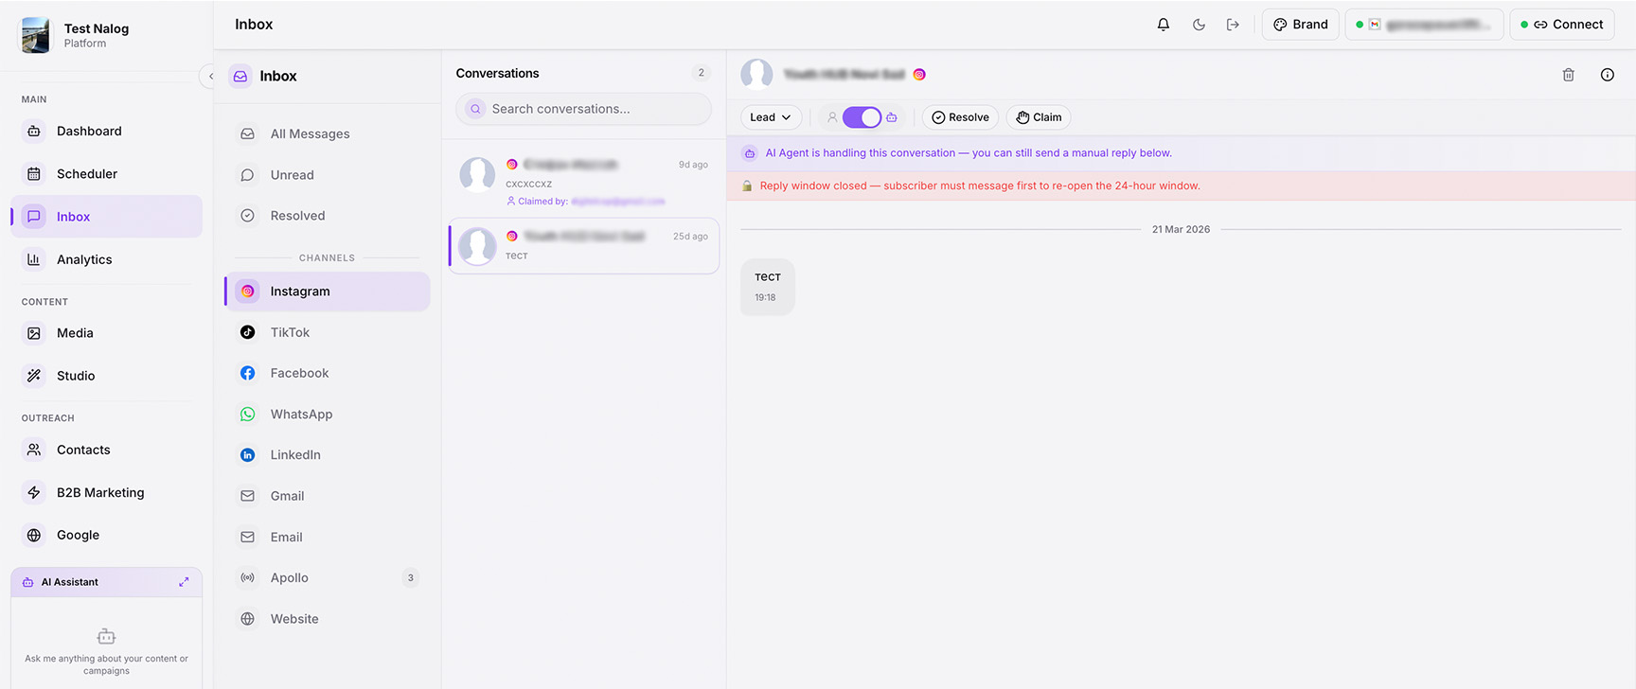Open notifications bell icon
This screenshot has height=689, width=1636.
pyautogui.click(x=1164, y=25)
